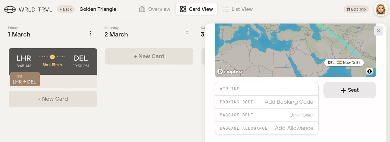Select the Card View tab
This screenshot has height=142, width=390.
[x=196, y=9]
